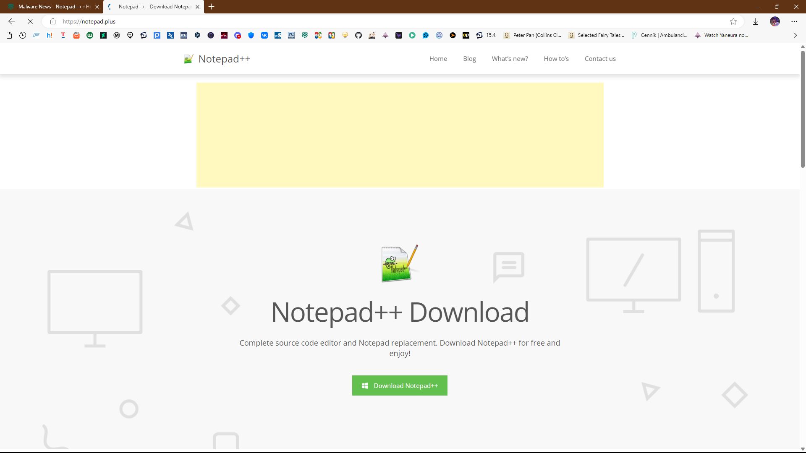Click the green Download Notepad++ button

pos(400,385)
